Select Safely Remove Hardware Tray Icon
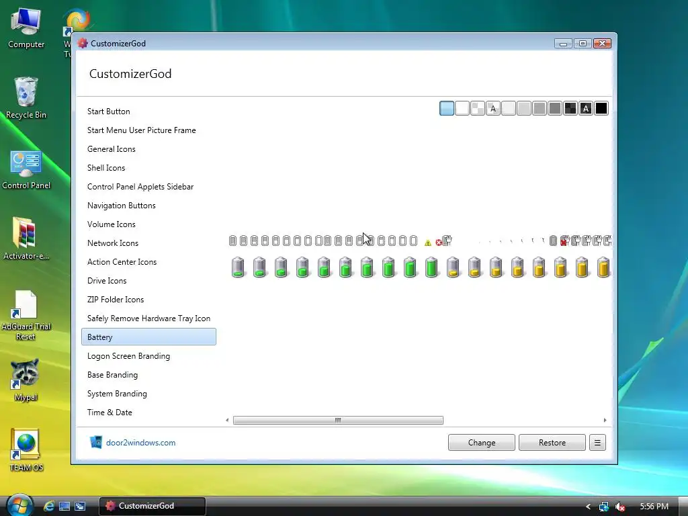This screenshot has height=516, width=688. coord(148,318)
